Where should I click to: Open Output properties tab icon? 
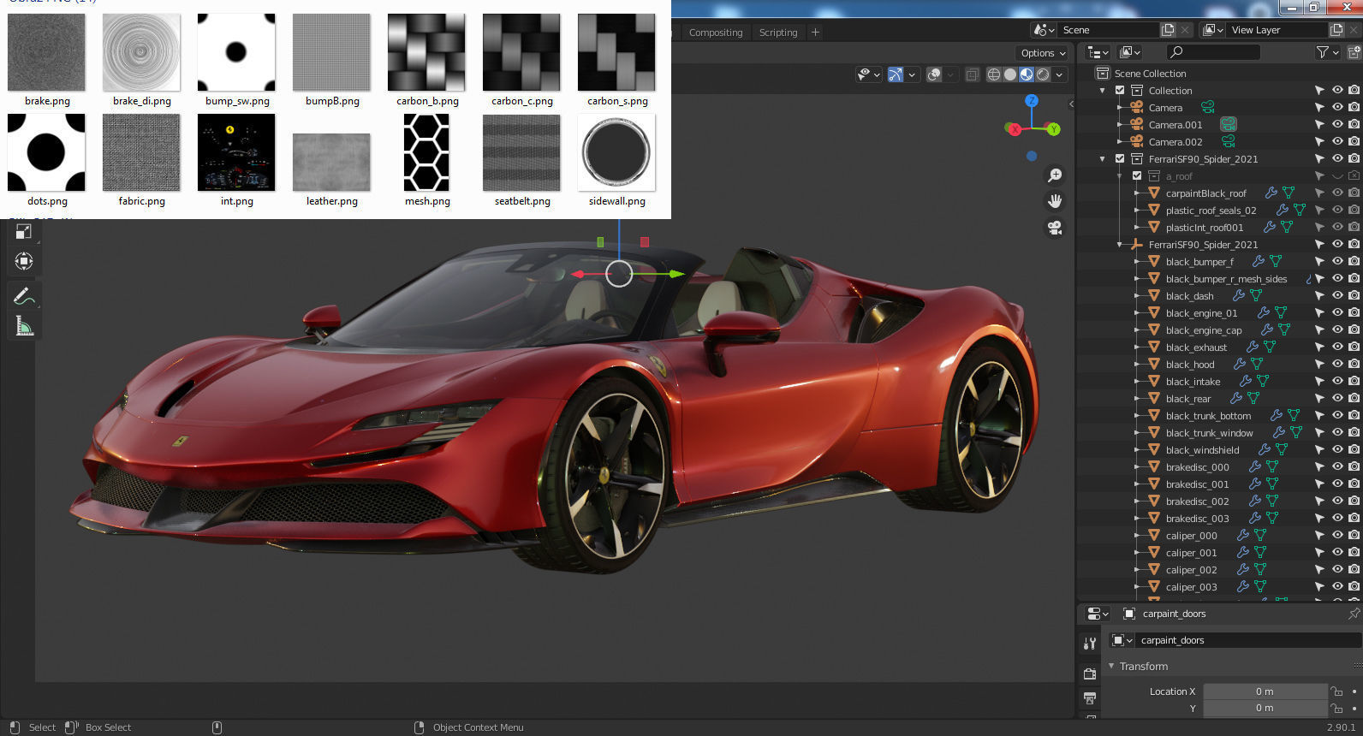[1090, 699]
